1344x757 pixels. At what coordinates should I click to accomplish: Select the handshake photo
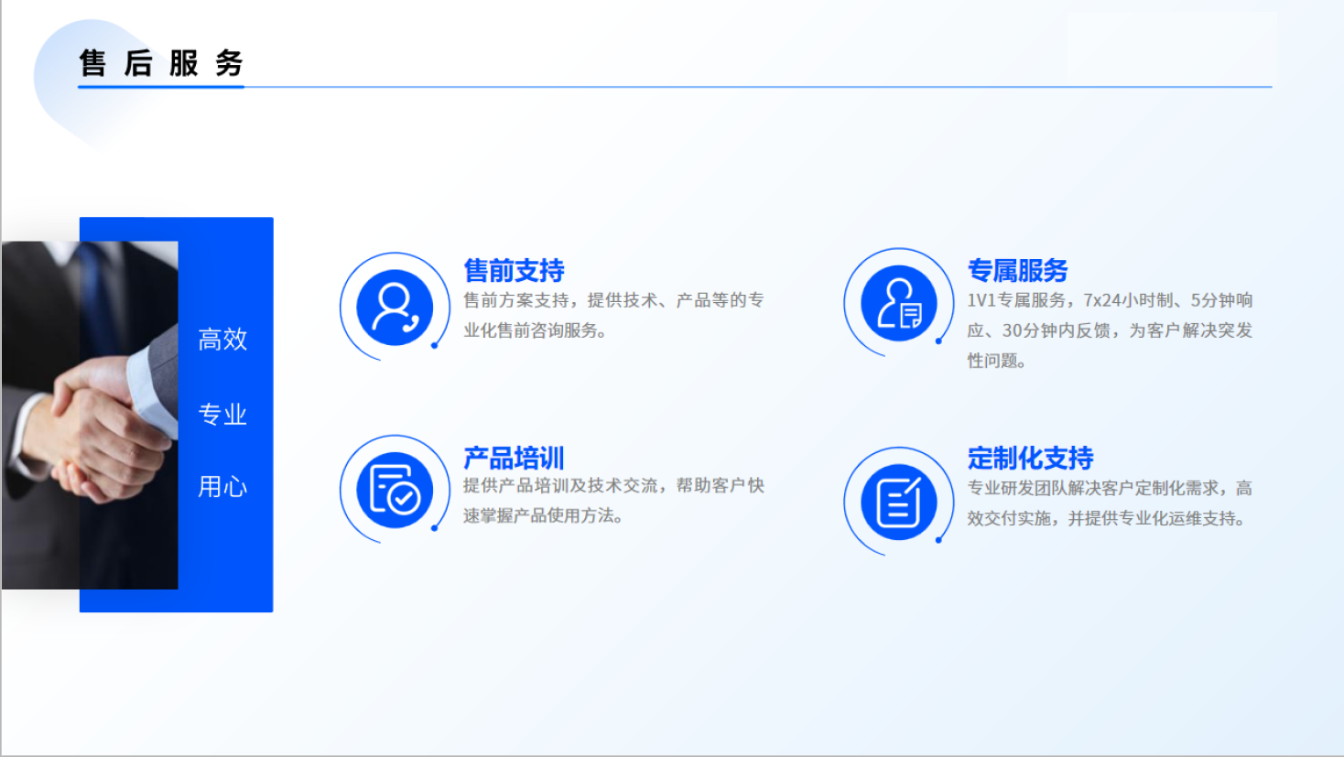coord(90,415)
